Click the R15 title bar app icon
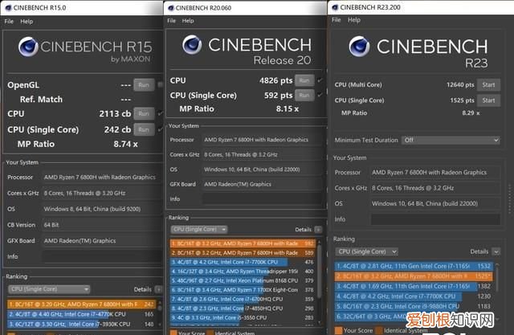514x335 pixels. point(6,6)
